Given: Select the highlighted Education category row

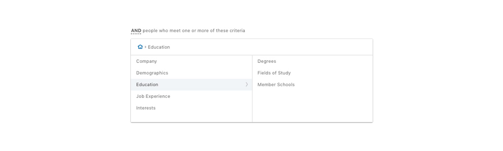Looking at the screenshot, I should coord(191,85).
